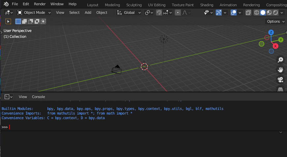Open the Global transform orientation dropdown

[129, 13]
